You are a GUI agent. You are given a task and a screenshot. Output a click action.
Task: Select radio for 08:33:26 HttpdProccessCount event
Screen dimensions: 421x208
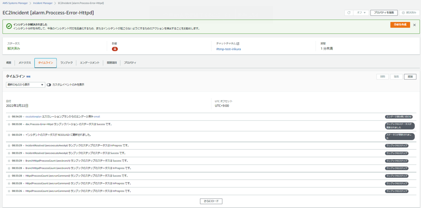pos(9,191)
